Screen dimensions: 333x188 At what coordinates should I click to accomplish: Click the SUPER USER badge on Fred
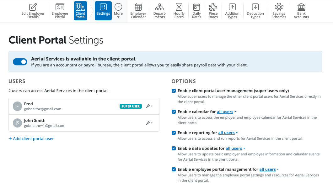(x=131, y=107)
